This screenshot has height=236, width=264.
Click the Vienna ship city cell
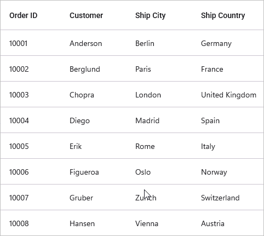tap(147, 223)
